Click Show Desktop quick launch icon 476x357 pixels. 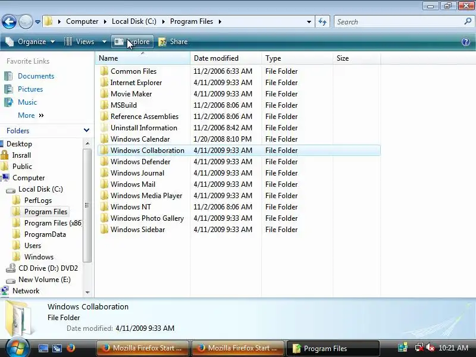point(43,348)
